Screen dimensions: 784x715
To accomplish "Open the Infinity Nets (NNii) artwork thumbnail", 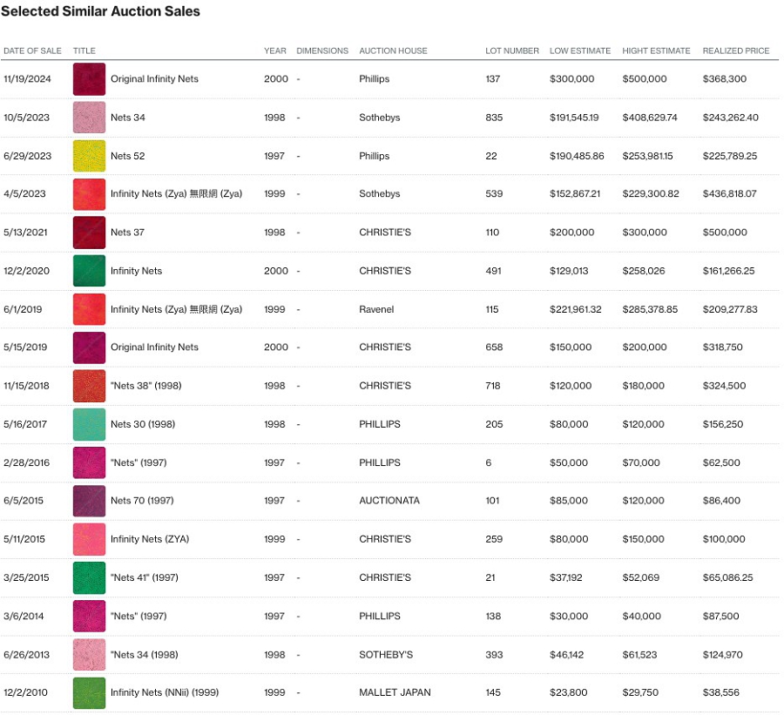I will (89, 692).
